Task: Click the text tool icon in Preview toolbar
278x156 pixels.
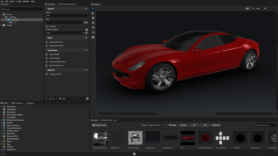Action: click(x=93, y=23)
